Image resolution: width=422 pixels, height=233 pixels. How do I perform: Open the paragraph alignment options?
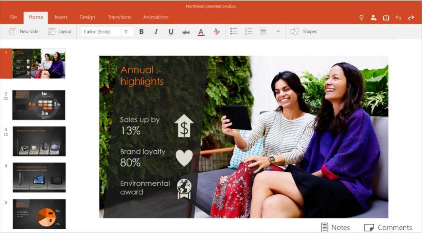click(x=263, y=32)
